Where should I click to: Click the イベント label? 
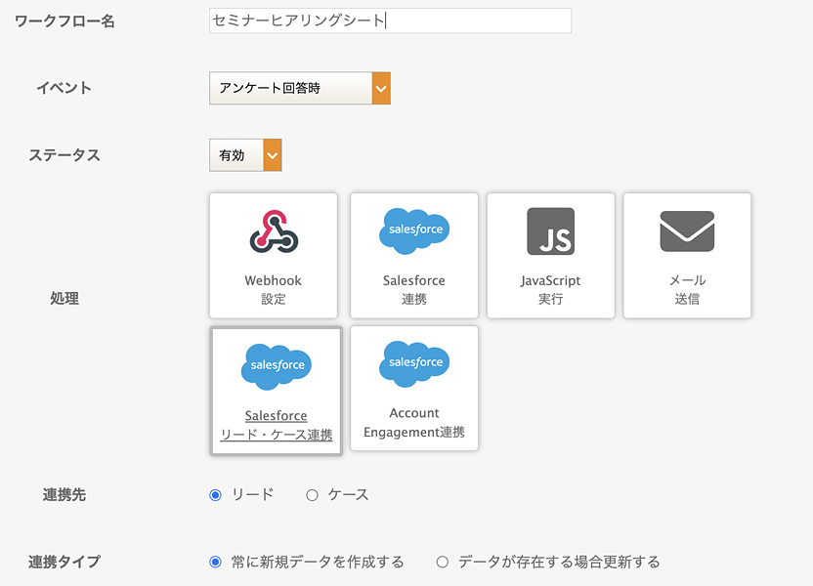point(64,88)
